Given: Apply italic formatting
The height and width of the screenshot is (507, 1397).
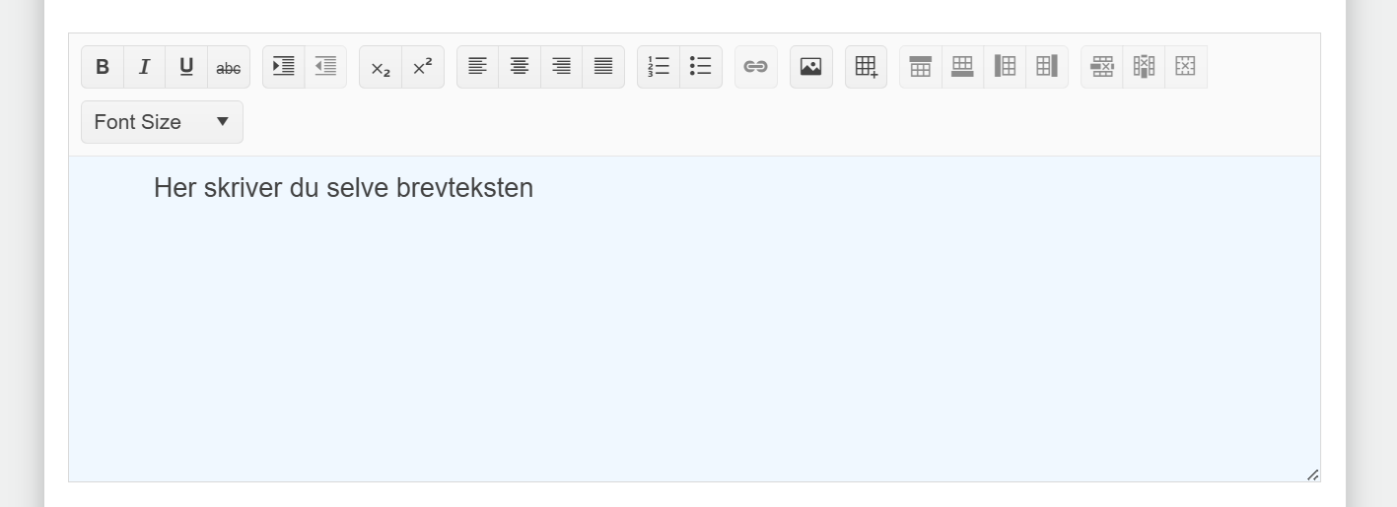Looking at the screenshot, I should tap(145, 67).
